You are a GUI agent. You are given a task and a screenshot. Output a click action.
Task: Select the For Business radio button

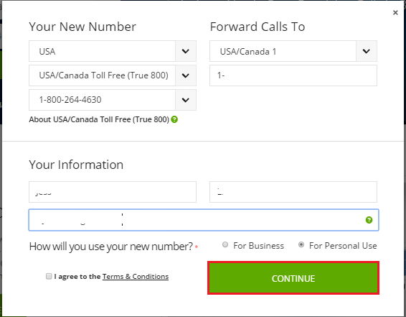coord(225,244)
